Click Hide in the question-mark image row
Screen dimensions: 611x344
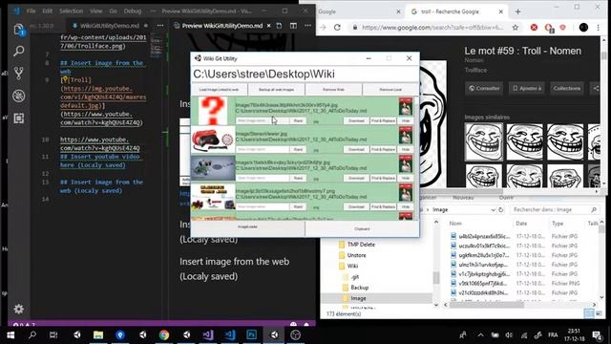pos(405,121)
